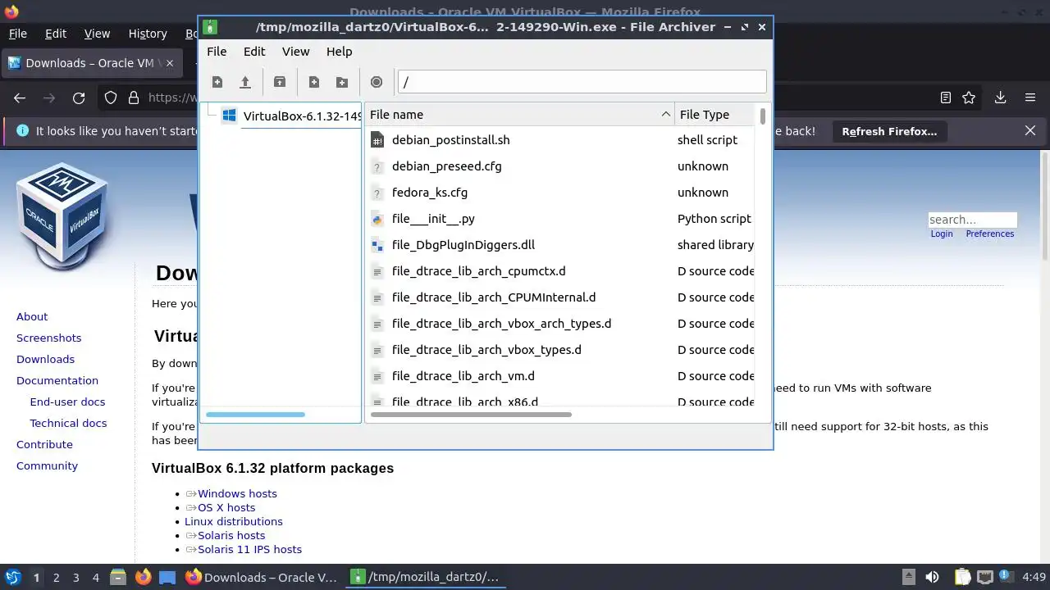This screenshot has height=590, width=1050.
Task: Select debian_preseed.cfg file row
Action: [x=560, y=166]
